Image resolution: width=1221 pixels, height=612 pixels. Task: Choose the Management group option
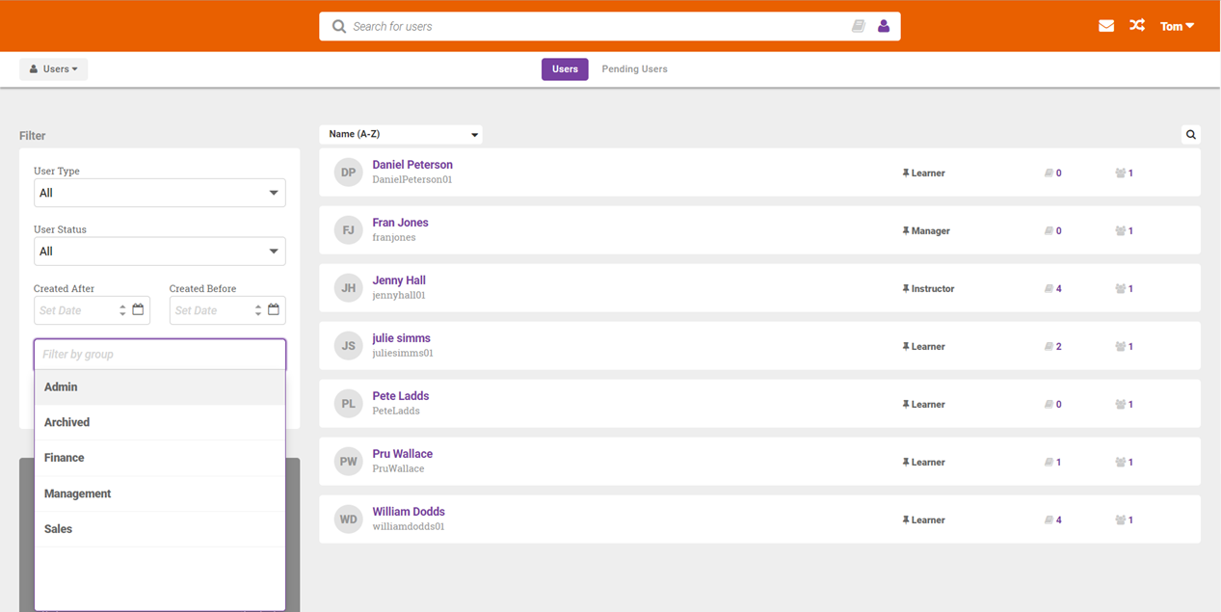(x=160, y=493)
